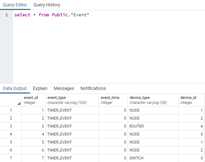Screen dimensions: 205x162
Task: Open the Explain tab
Action: (x=40, y=88)
